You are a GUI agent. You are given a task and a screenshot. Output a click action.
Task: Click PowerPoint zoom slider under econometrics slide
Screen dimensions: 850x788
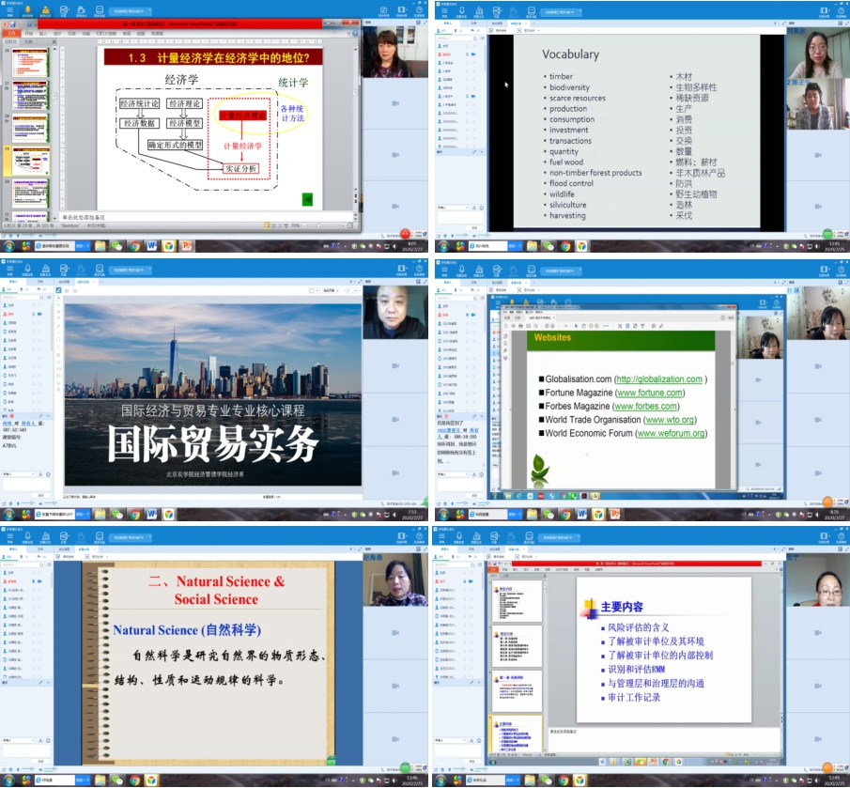[319, 225]
